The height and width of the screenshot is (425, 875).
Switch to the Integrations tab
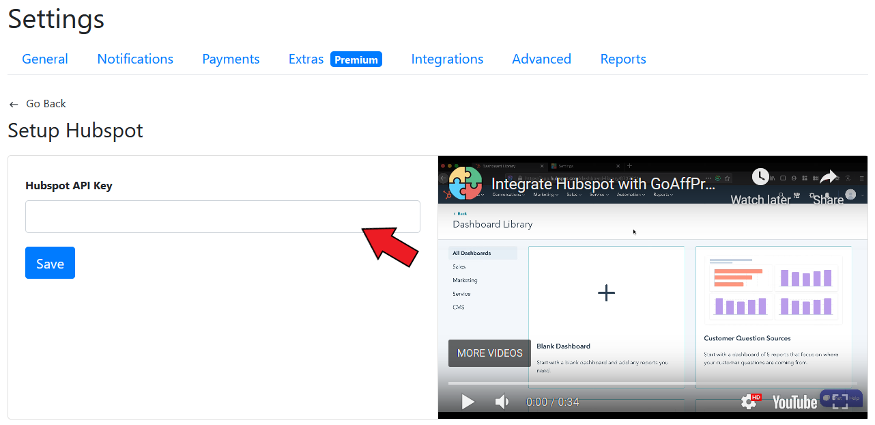(447, 59)
